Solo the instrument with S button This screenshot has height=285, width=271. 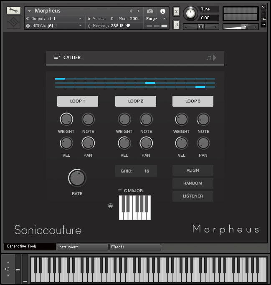coord(176,12)
